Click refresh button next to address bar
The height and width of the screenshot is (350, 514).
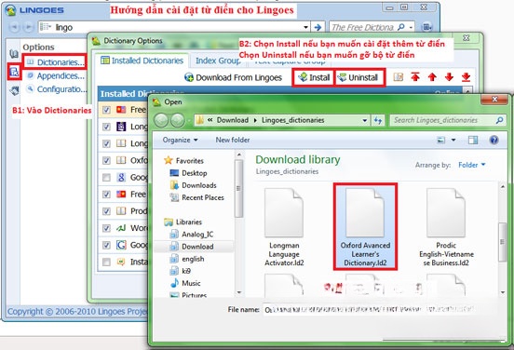point(378,121)
